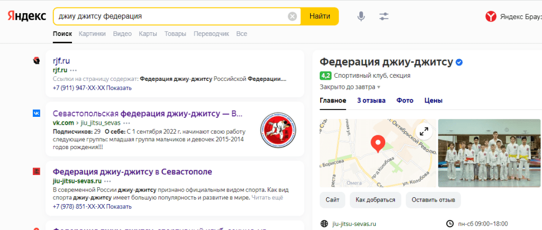542x230 pixels.
Task: Clear the search query text
Action: tap(292, 16)
